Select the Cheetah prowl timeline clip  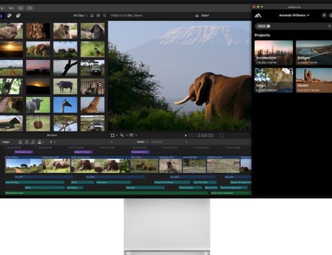click(x=223, y=164)
